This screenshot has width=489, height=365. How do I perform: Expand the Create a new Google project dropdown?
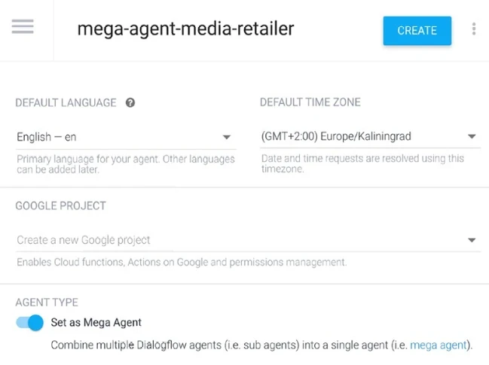pos(248,240)
